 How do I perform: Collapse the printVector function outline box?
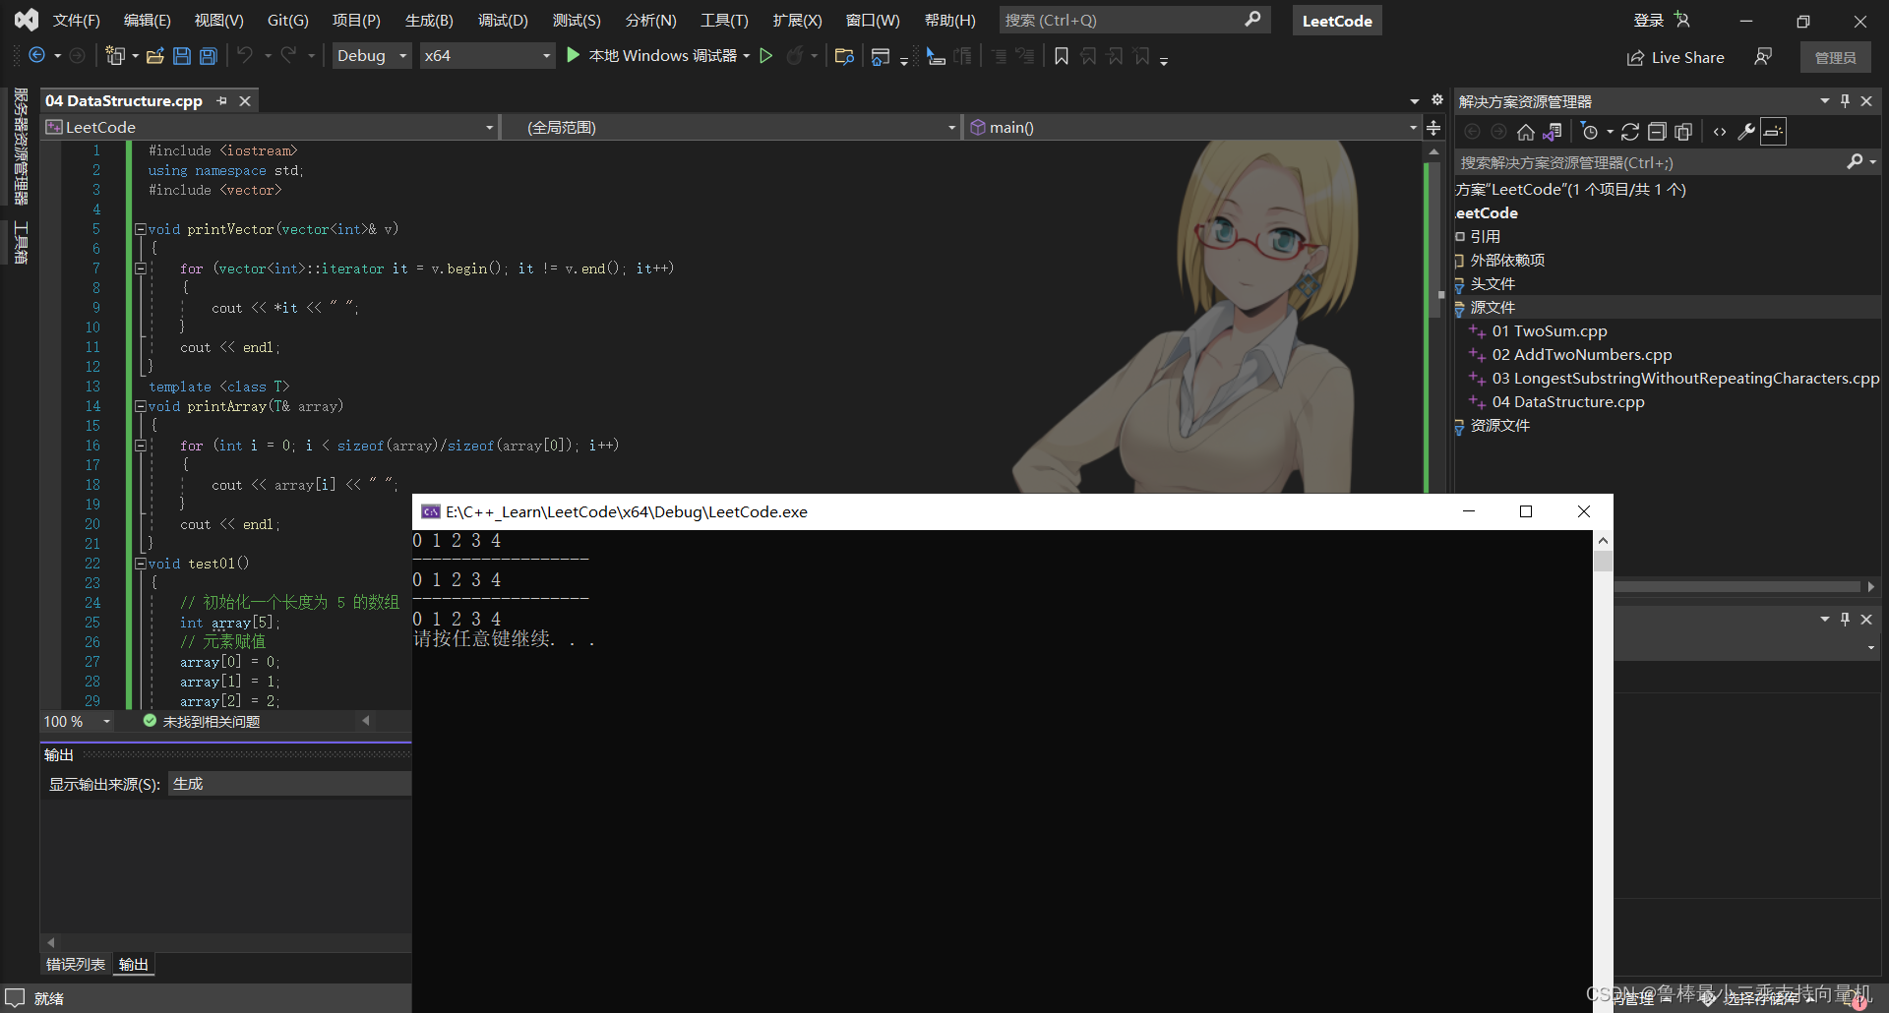click(141, 229)
